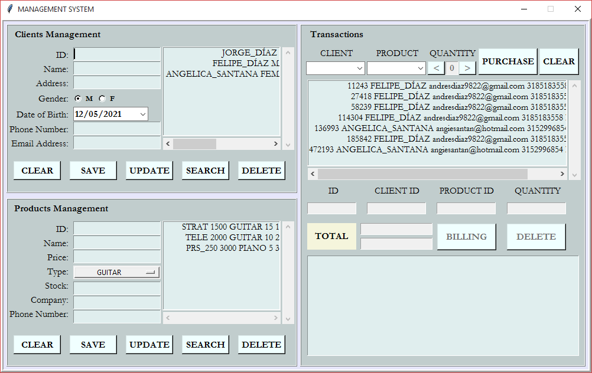This screenshot has height=373, width=592.
Task: Click CLEAR next to PURCHASE
Action: pos(558,61)
